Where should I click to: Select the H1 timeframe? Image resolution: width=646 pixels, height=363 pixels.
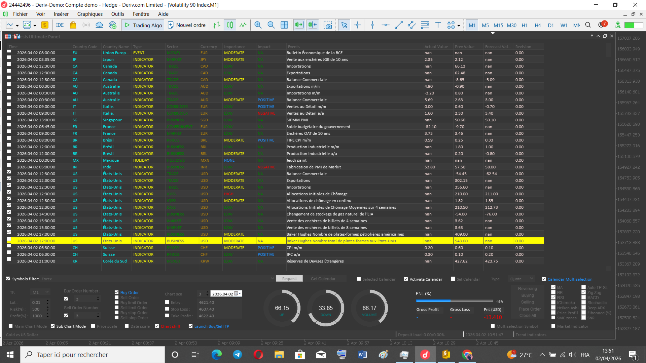[525, 26]
